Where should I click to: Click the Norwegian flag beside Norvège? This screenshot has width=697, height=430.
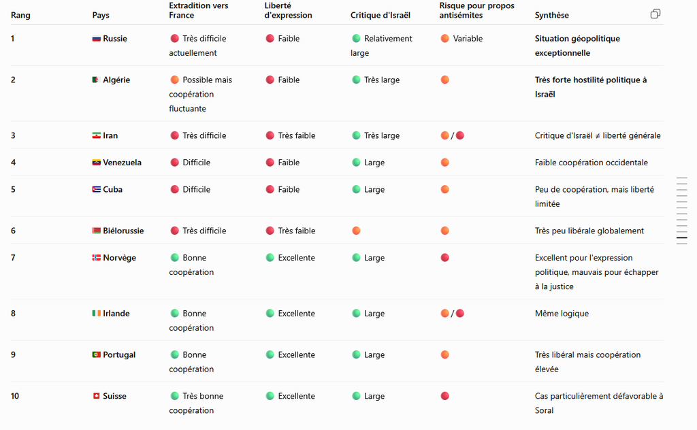(97, 258)
